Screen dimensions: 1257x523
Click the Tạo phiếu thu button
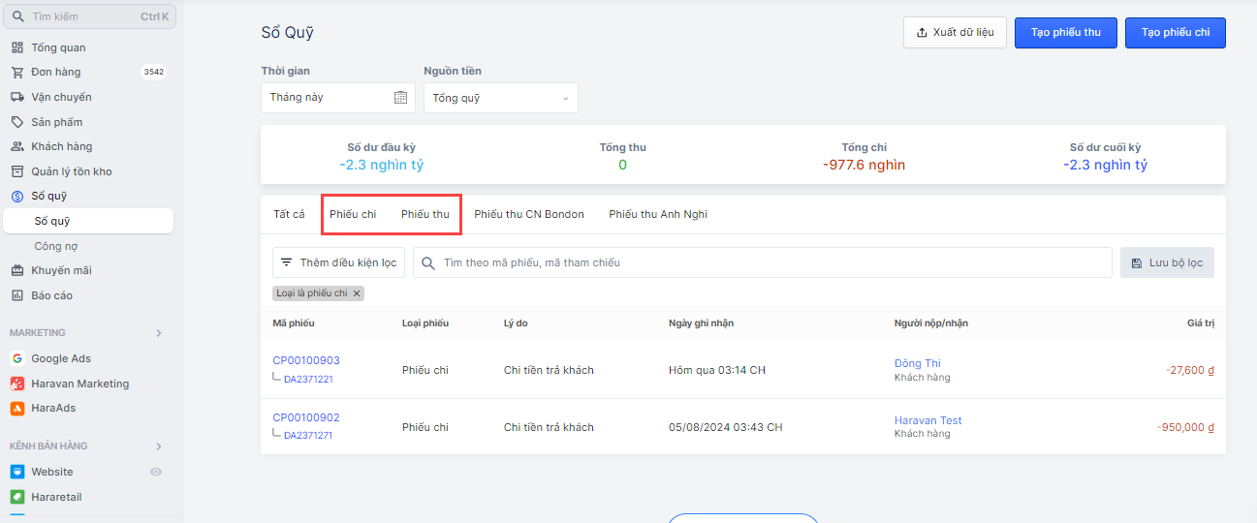[x=1065, y=33]
